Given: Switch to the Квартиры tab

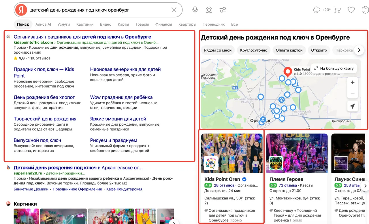Looking at the screenshot, I should [187, 24].
